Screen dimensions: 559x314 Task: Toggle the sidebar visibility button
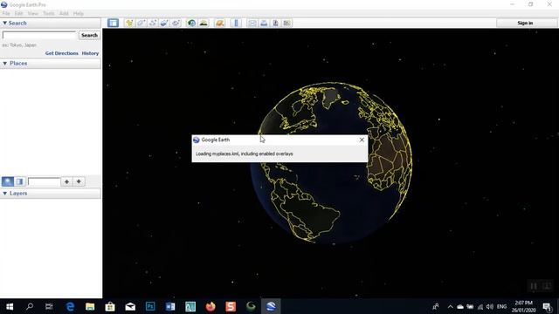[113, 23]
